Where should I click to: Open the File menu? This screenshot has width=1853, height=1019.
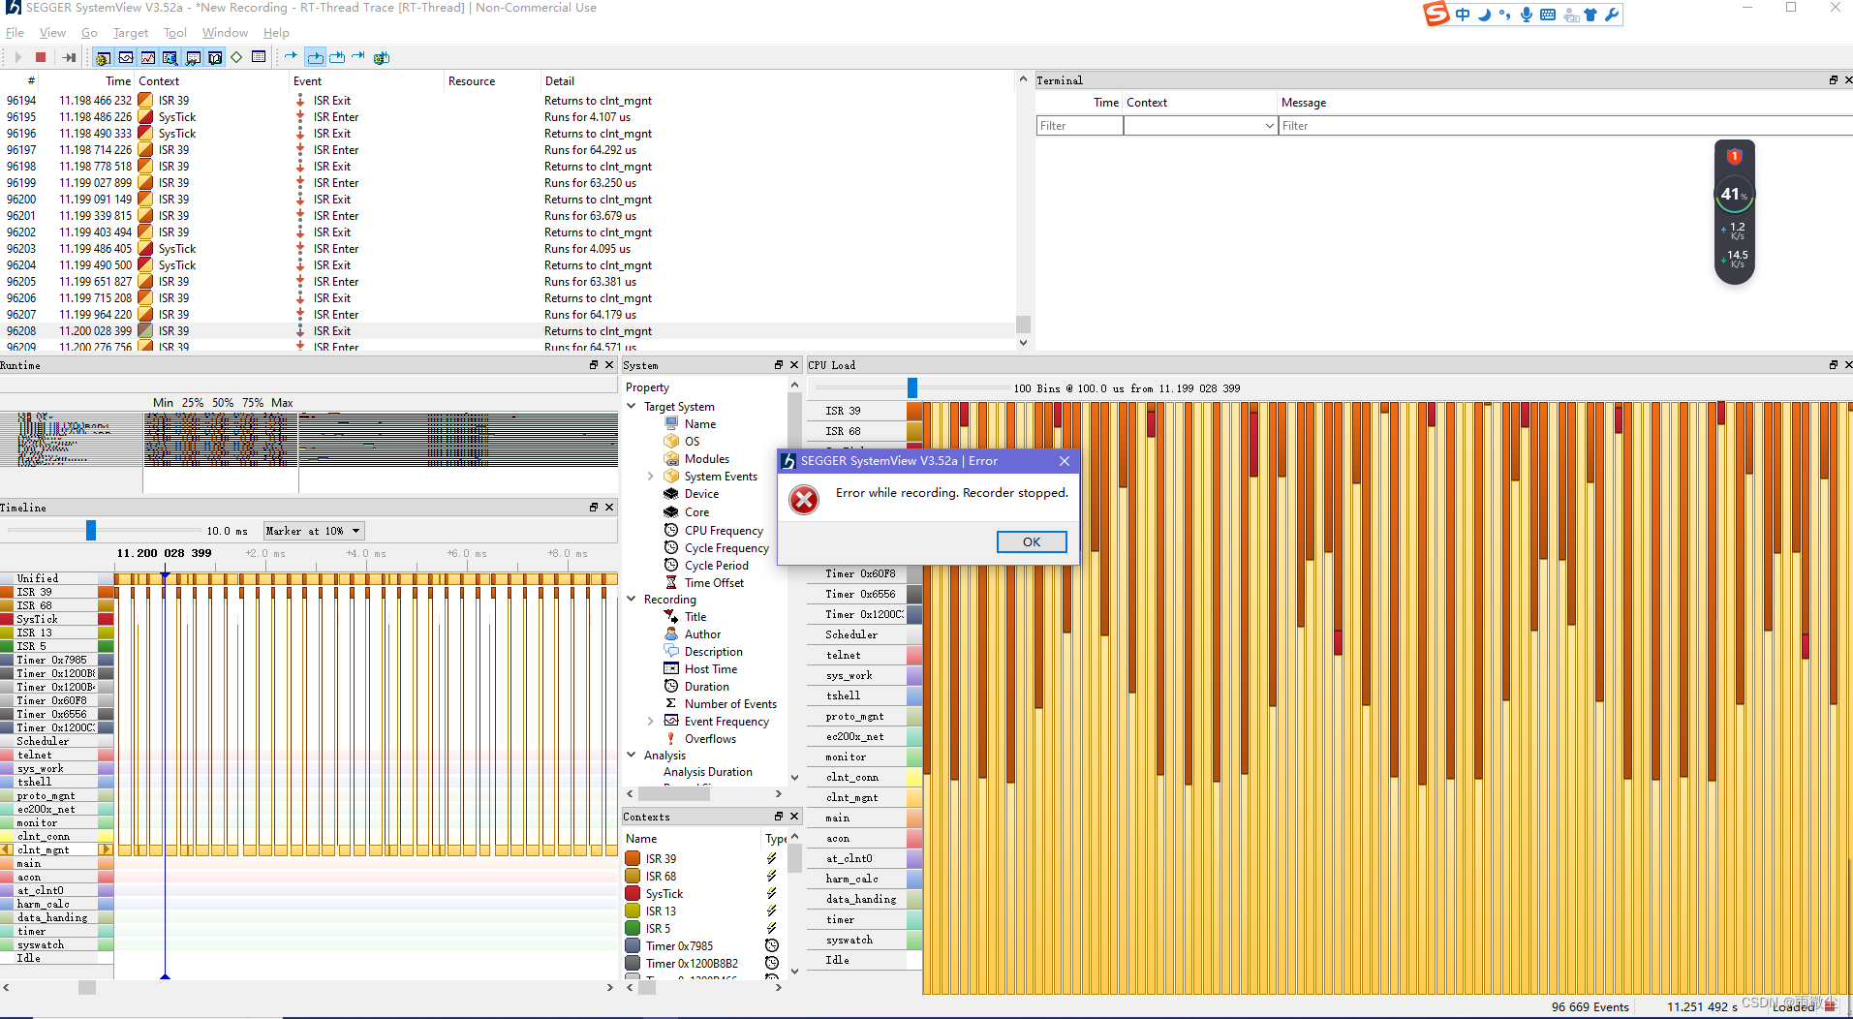tap(15, 33)
